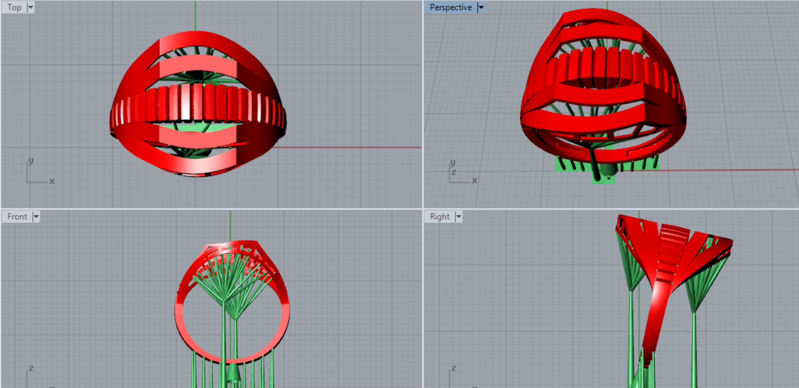Click the Top viewport title label
Image resolution: width=799 pixels, height=388 pixels.
point(15,7)
